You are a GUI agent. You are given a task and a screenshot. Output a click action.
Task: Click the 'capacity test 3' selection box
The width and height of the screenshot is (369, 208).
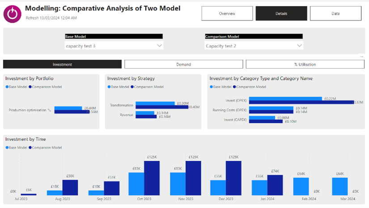(114, 46)
